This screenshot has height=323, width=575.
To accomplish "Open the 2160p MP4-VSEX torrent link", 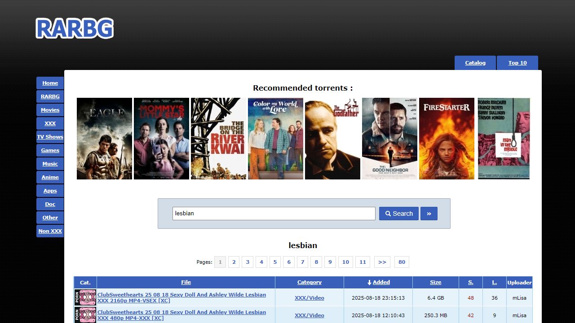I will (x=181, y=298).
